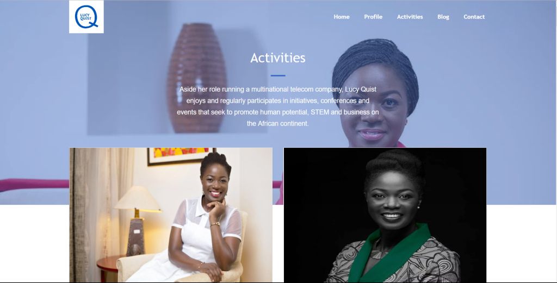This screenshot has width=557, height=283.
Task: Click the pink sofa edge in hero background
Action: tap(34, 185)
